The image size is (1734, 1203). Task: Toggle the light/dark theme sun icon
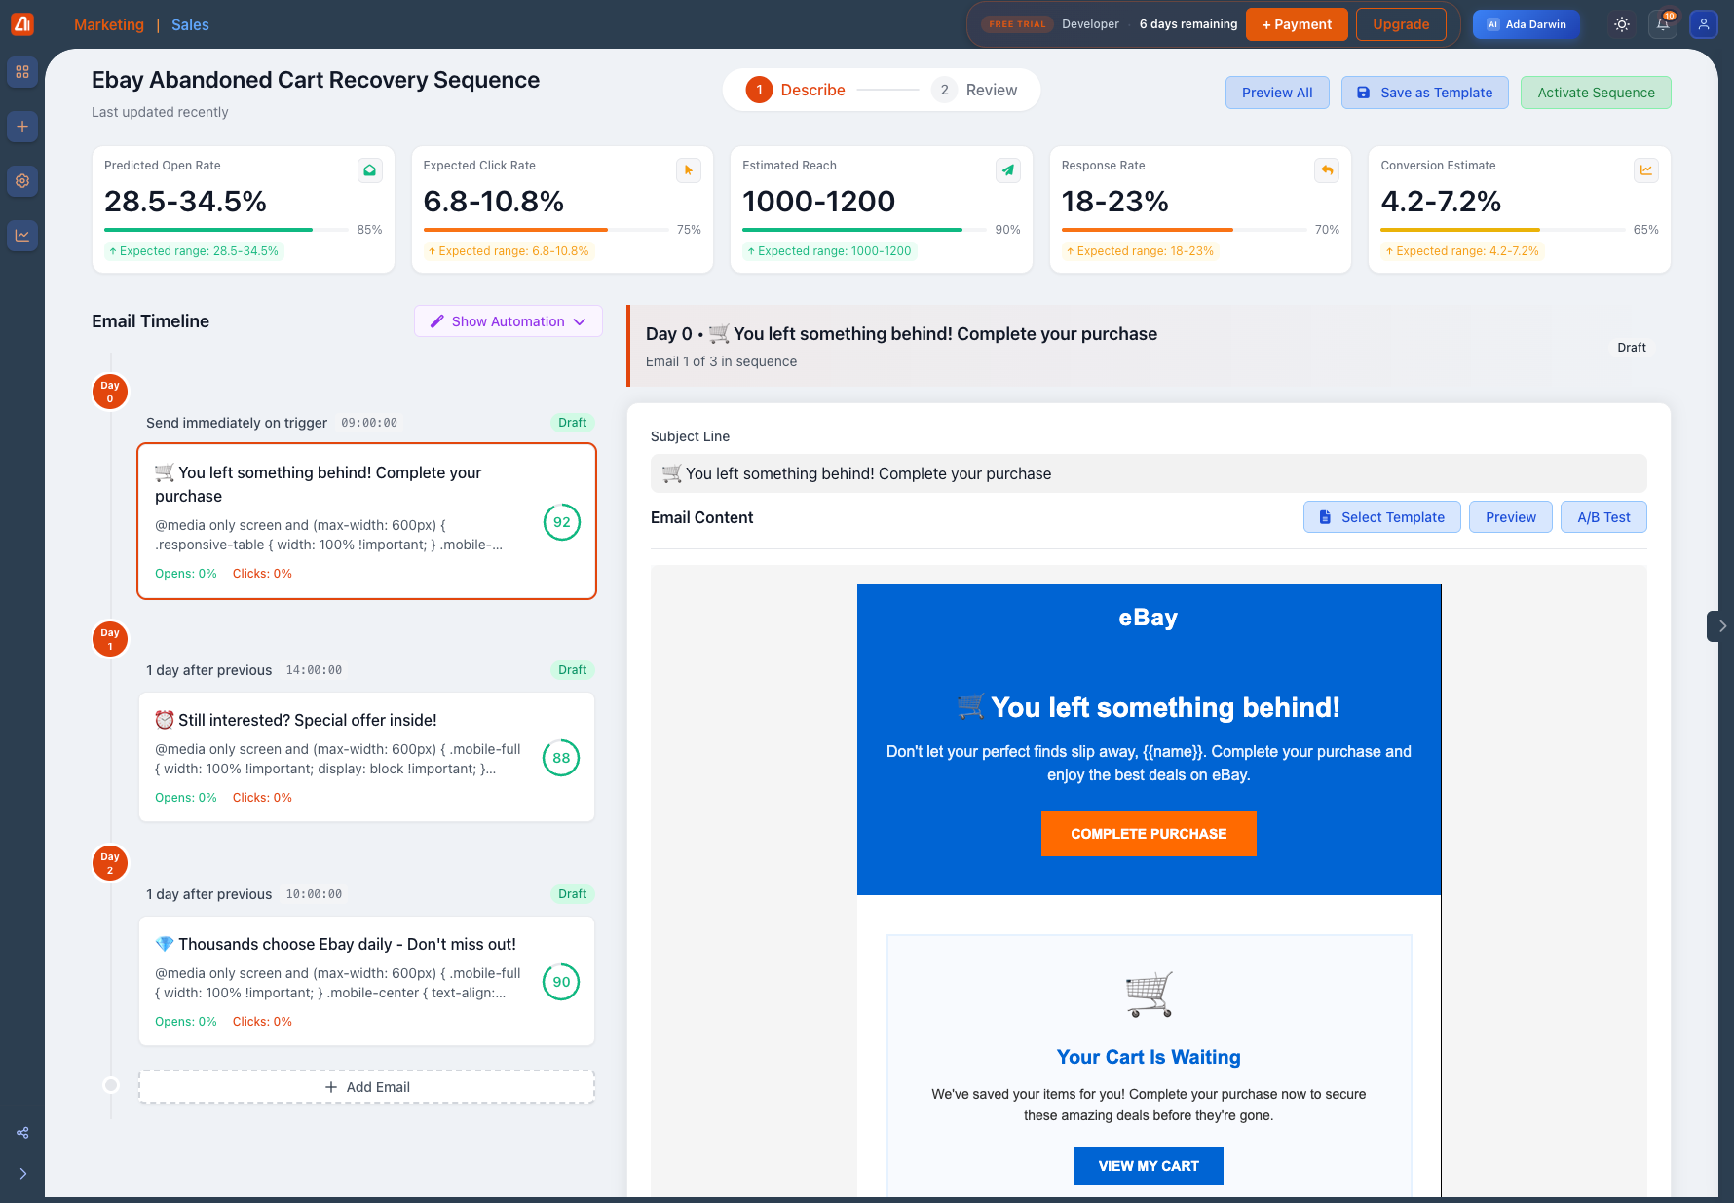coord(1622,24)
